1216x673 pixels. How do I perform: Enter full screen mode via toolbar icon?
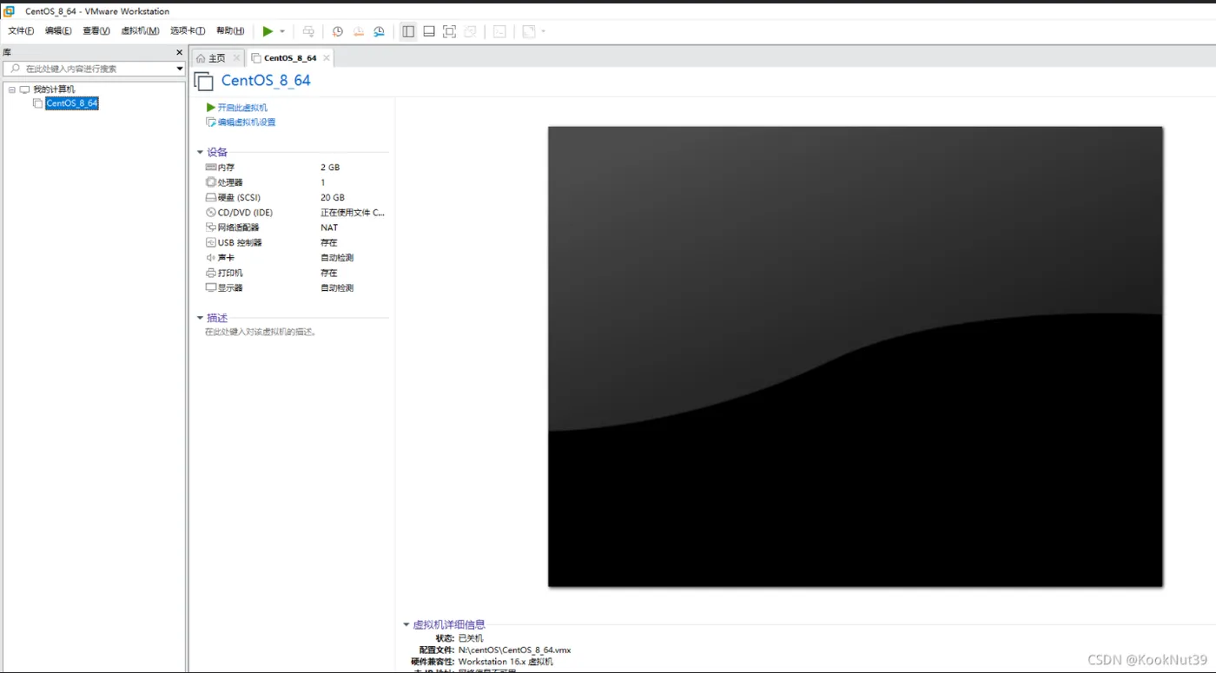[x=449, y=31]
